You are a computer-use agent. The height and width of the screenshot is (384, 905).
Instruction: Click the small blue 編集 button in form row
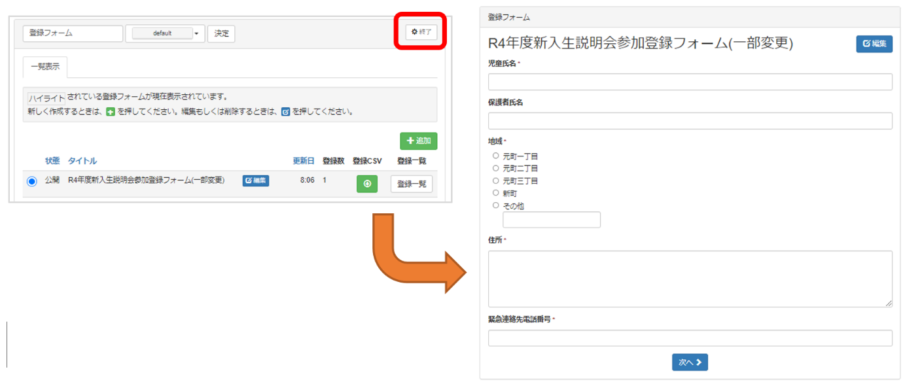tap(256, 181)
